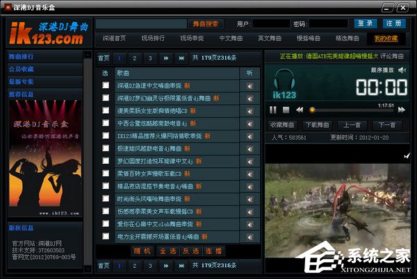Listen to 深港DJ梦幻幽灵谷极限重低音 via speaker icon
Image resolution: width=417 pixels, height=279 pixels.
(250, 99)
